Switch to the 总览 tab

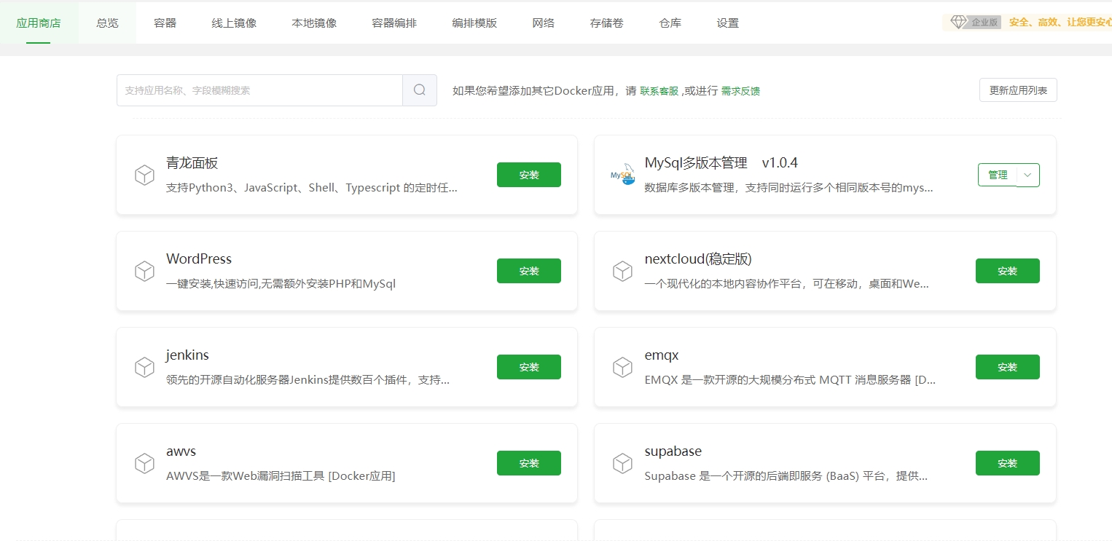pos(107,23)
